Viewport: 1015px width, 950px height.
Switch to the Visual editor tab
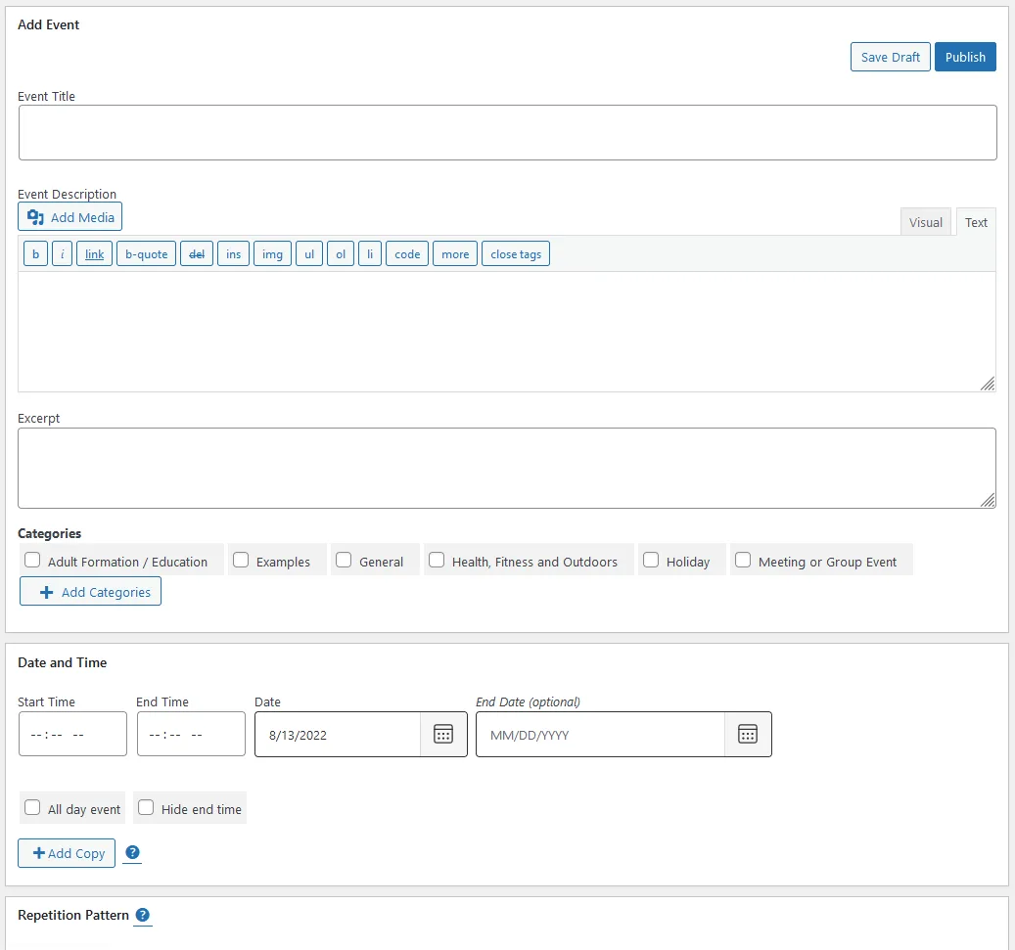tap(926, 222)
